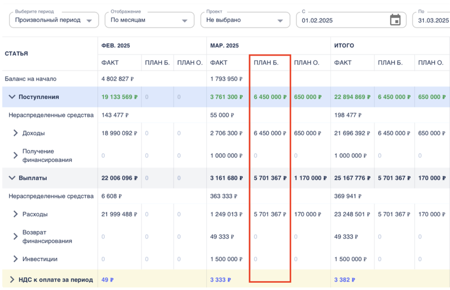This screenshot has height=290, width=450.
Task: Collapse the Поступления section
Action: point(12,97)
